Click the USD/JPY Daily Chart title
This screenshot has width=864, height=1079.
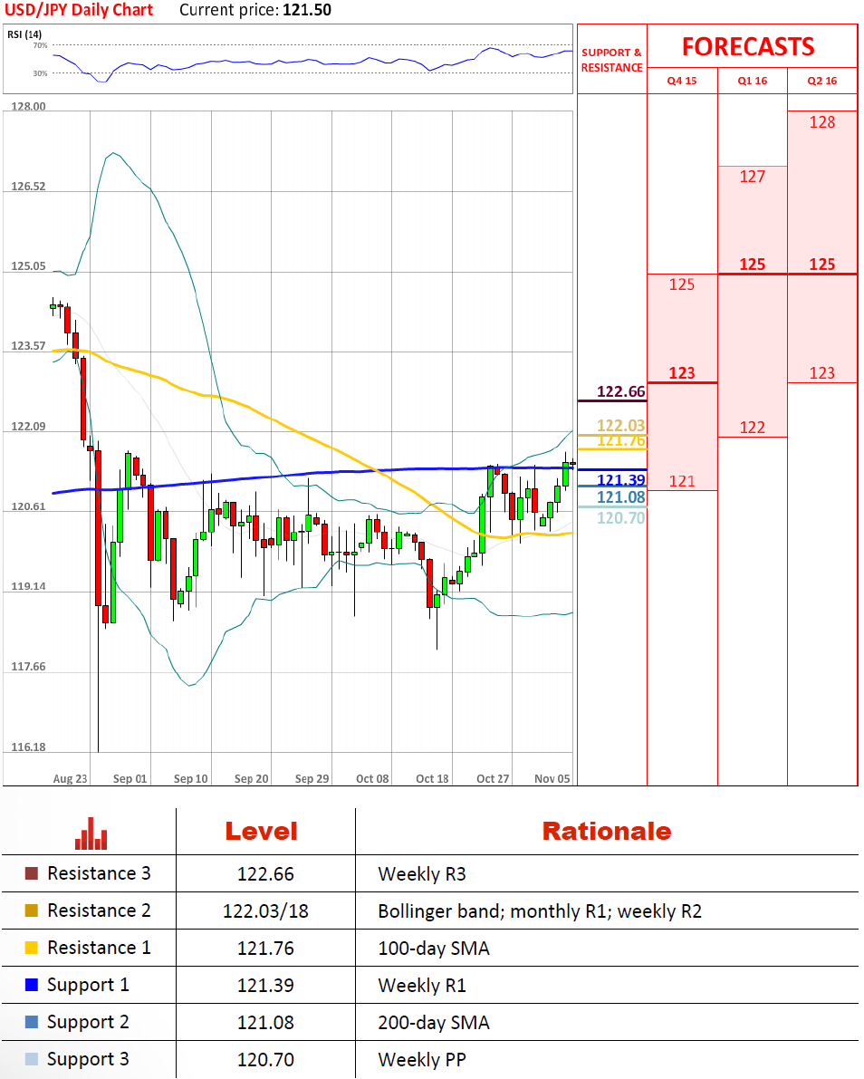[x=79, y=10]
